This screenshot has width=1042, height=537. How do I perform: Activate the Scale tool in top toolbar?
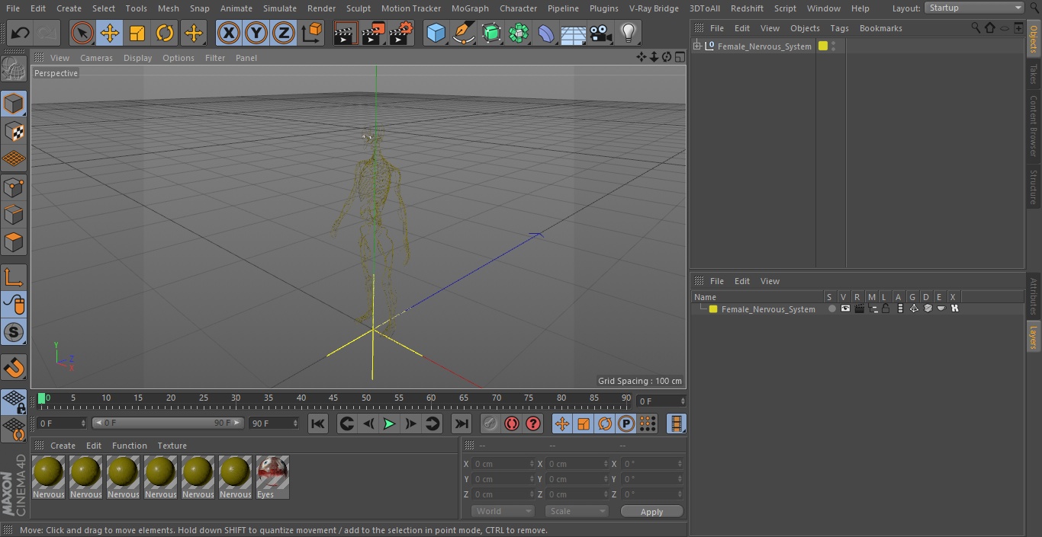[137, 34]
